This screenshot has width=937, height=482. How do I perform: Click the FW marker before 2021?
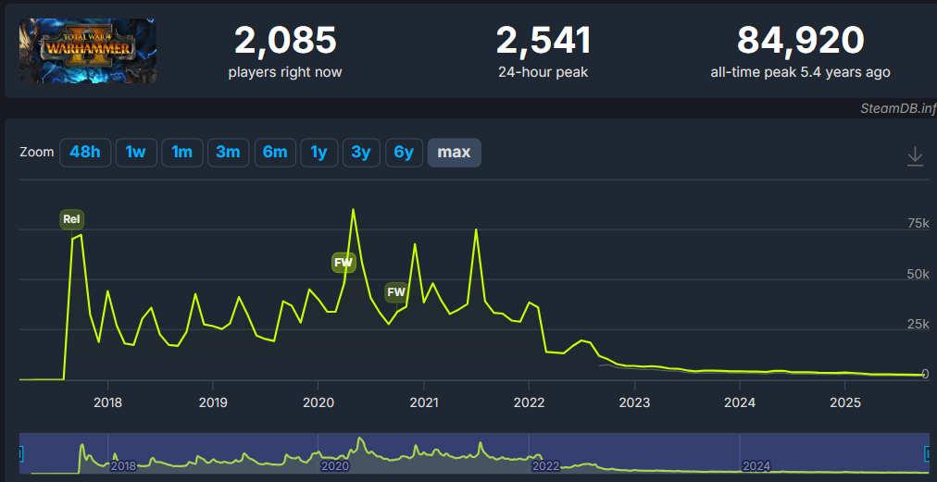point(396,292)
